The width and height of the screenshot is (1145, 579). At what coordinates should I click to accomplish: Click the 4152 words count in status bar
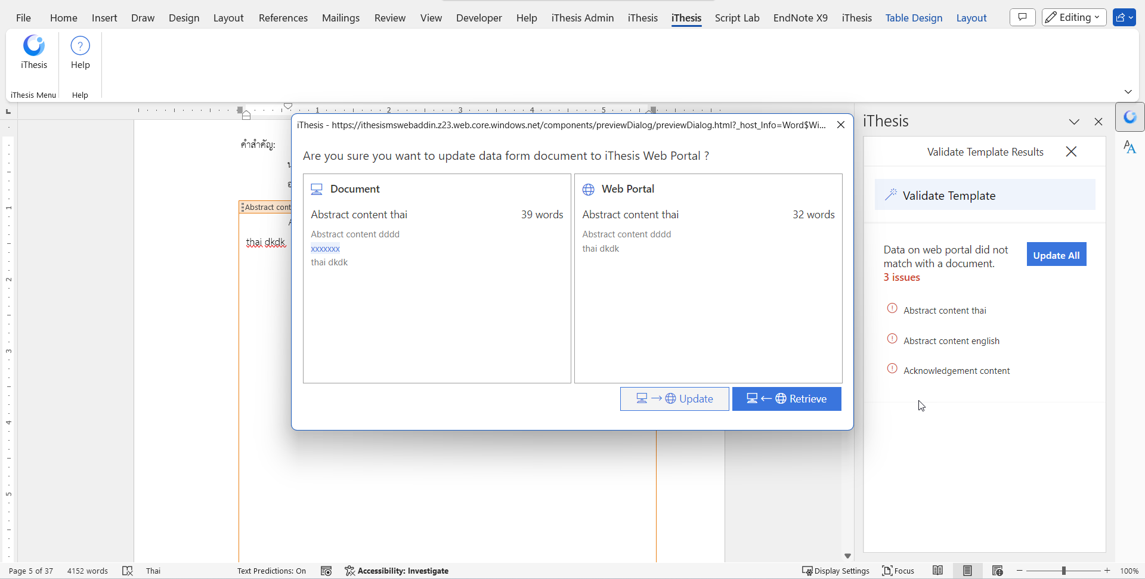click(88, 571)
